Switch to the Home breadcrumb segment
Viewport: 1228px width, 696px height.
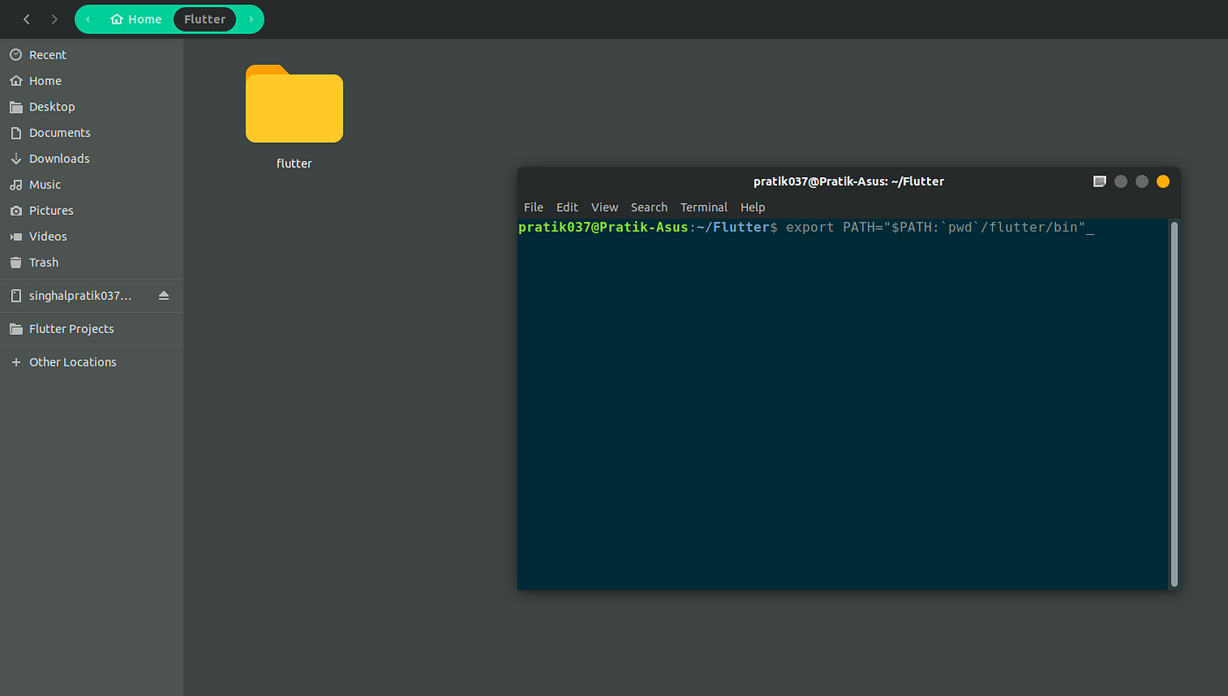pyautogui.click(x=136, y=18)
